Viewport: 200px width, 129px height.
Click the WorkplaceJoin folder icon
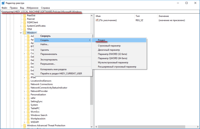[x=28, y=119]
